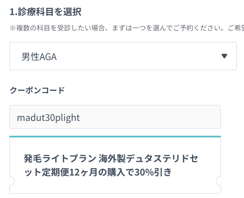This screenshot has height=198, width=244.
Task: Click the note about 複数の科目 booking
Action: click(x=125, y=29)
